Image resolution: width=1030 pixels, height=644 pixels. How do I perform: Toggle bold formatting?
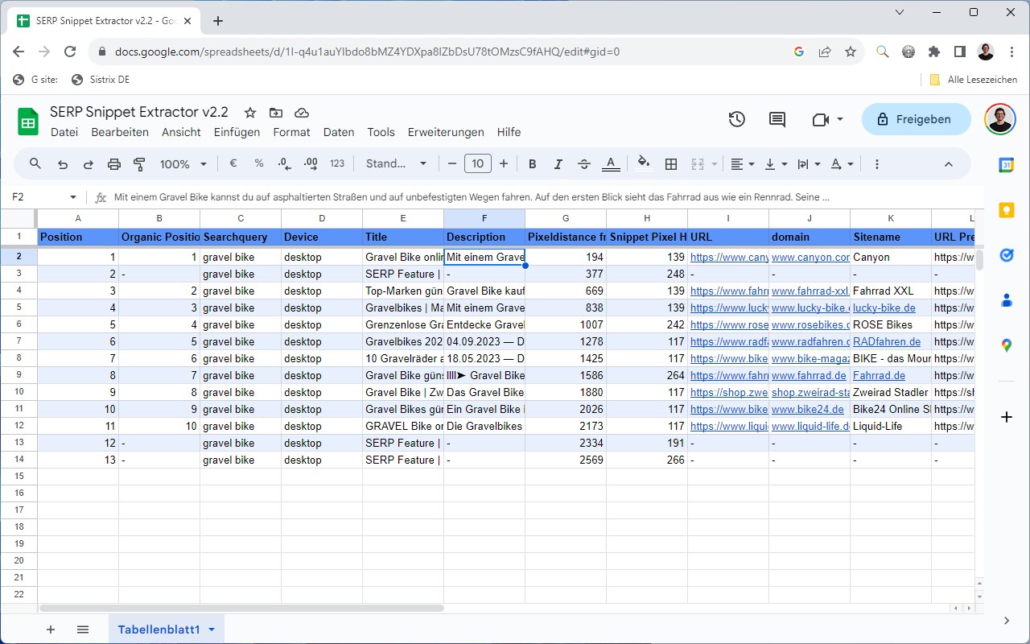click(x=532, y=163)
